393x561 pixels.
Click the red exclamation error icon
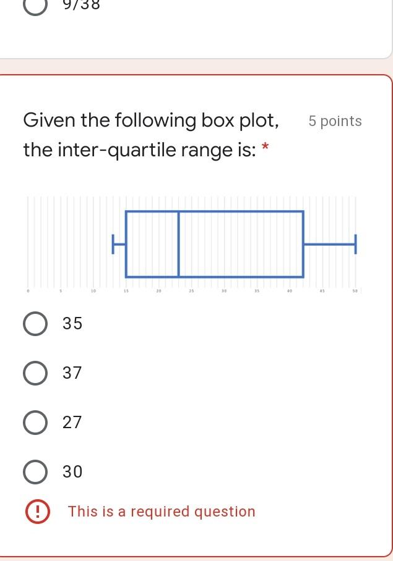pyautogui.click(x=38, y=512)
